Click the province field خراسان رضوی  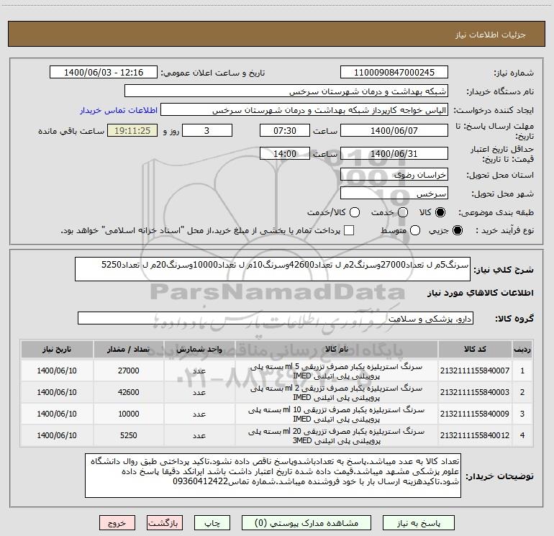[x=394, y=175]
